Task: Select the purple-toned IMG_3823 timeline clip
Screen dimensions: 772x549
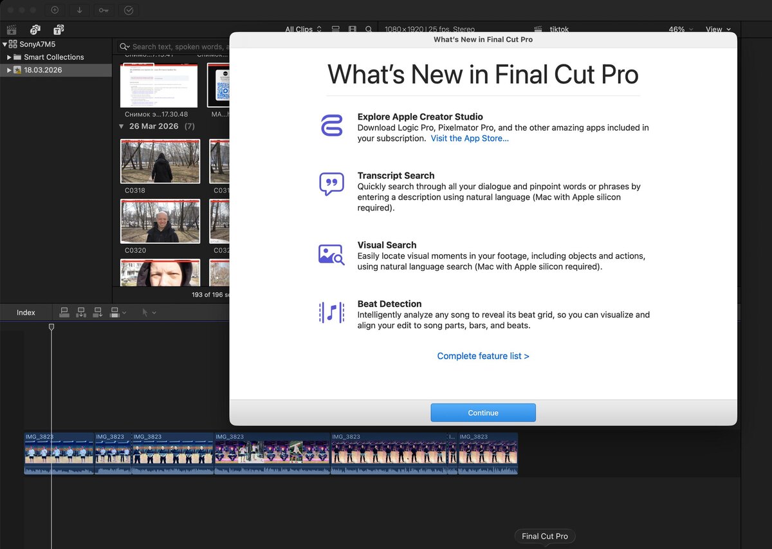Action: [x=272, y=453]
